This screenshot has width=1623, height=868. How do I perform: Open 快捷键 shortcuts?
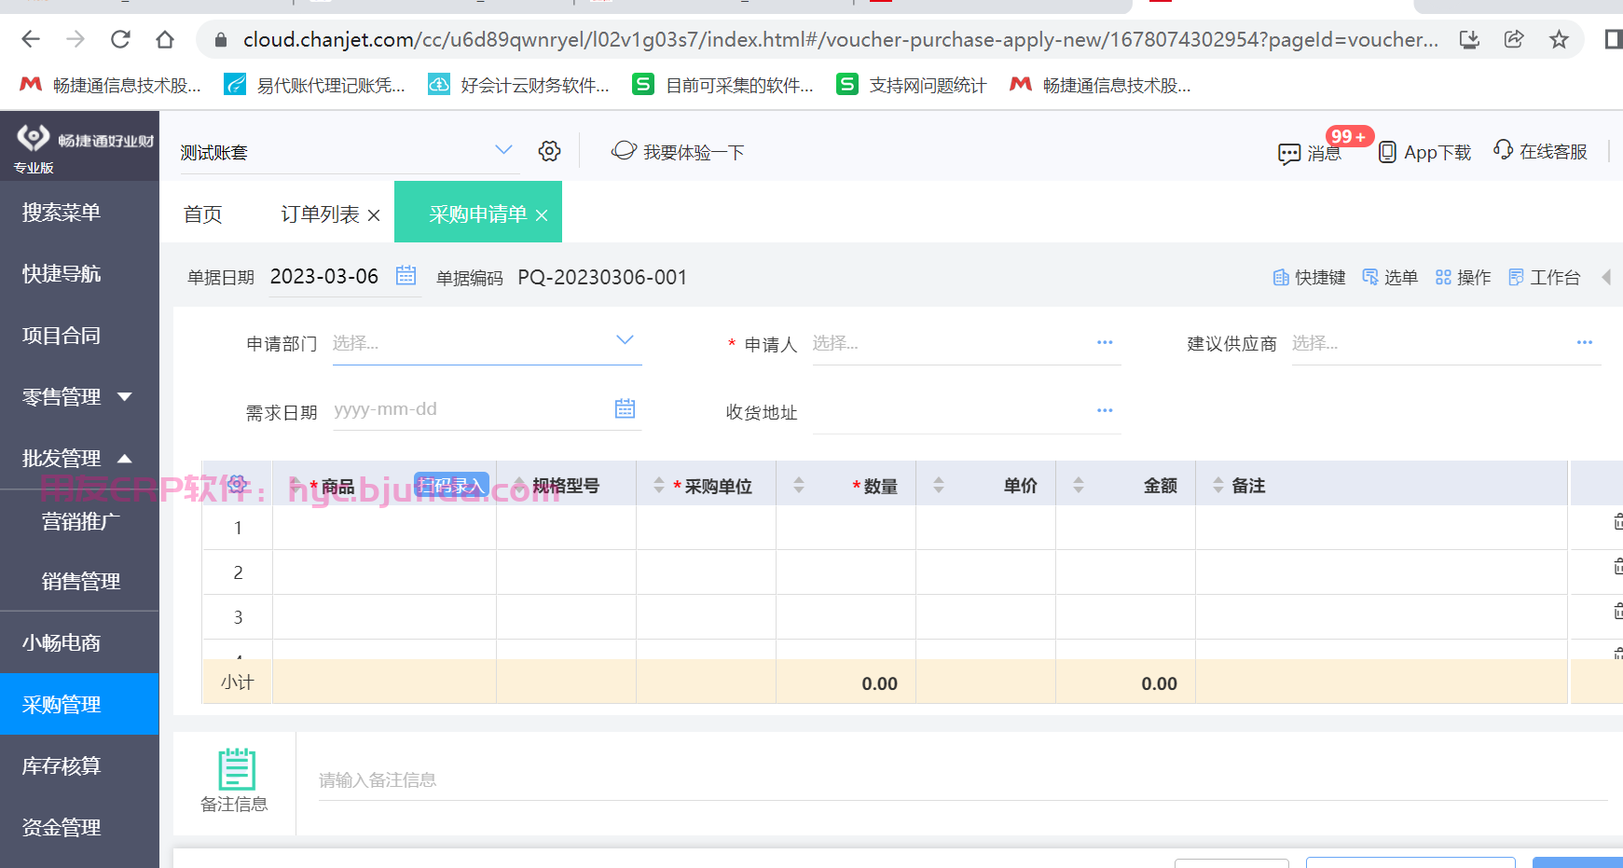pyautogui.click(x=1309, y=277)
